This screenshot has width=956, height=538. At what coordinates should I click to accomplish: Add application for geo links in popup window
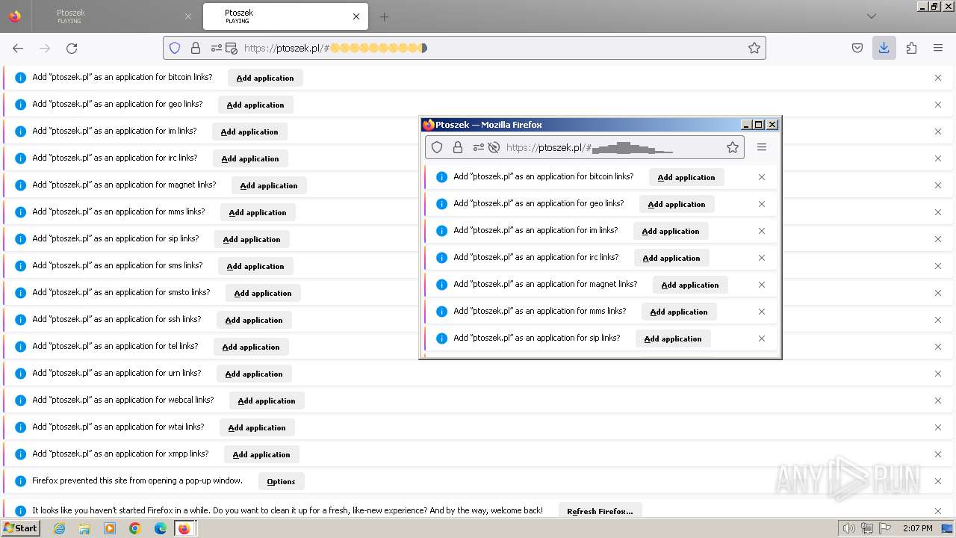677,204
